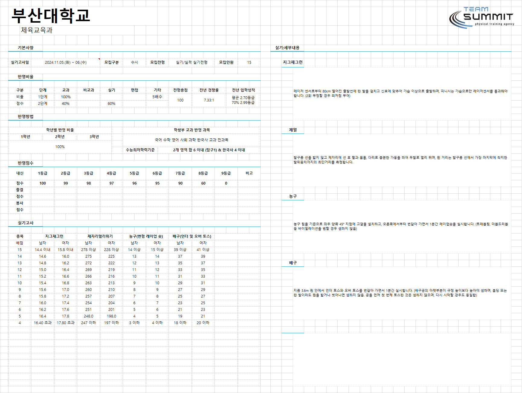522x393 pixels.
Task: Select the 국어 수학 영어 사회 과학 한국사 cell
Action: (x=192, y=140)
